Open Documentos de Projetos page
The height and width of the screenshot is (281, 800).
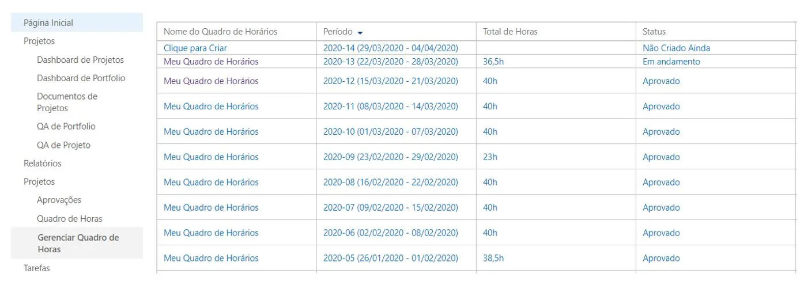coord(67,102)
